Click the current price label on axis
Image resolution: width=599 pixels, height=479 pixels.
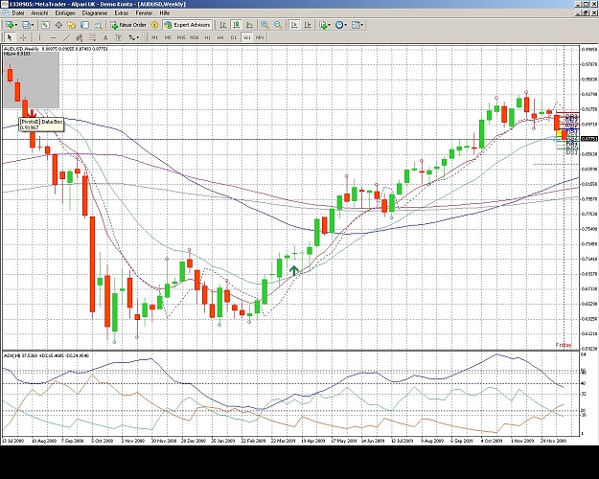(x=588, y=139)
